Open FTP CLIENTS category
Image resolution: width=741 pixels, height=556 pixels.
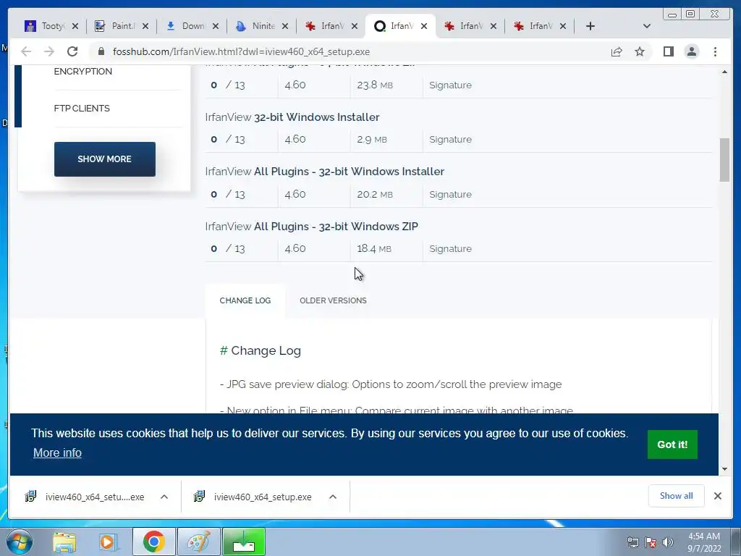82,109
